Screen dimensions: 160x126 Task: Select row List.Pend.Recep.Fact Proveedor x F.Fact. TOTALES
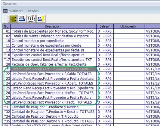(x=53, y=102)
